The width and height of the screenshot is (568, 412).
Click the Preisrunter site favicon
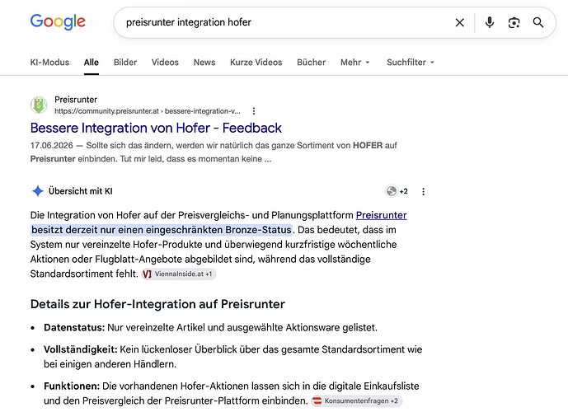point(39,105)
